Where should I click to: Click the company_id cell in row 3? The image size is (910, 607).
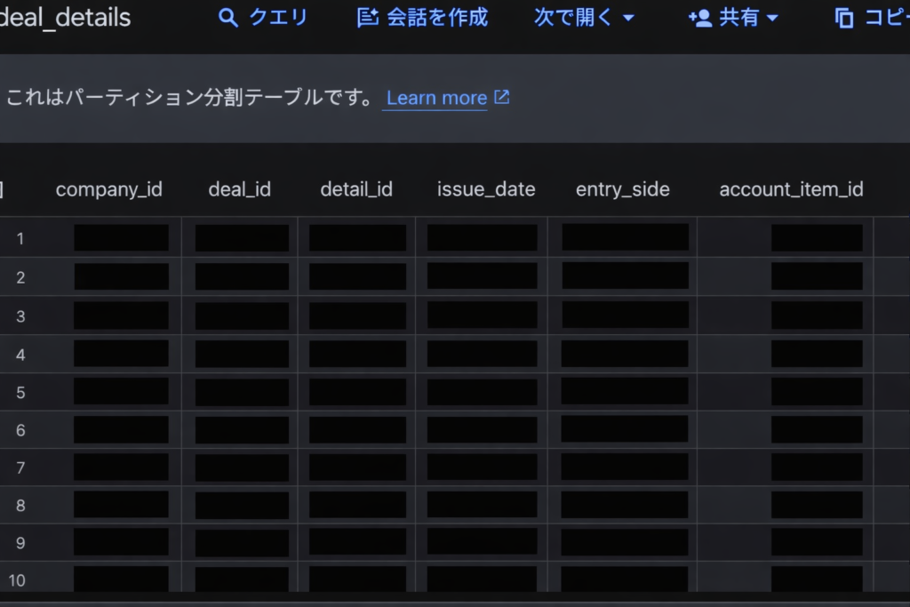point(121,315)
